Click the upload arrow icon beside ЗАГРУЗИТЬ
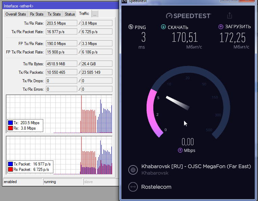 221,26
